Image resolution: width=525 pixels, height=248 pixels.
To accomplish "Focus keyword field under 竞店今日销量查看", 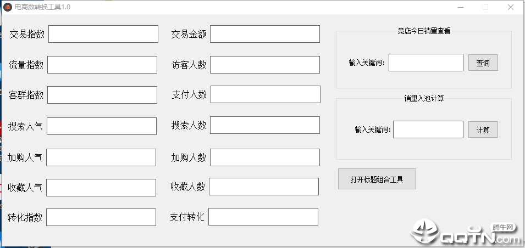I will pyautogui.click(x=426, y=63).
